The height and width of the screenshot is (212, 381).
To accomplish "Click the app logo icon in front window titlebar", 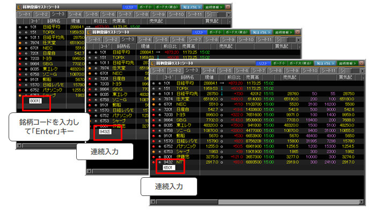I will pos(153,63).
